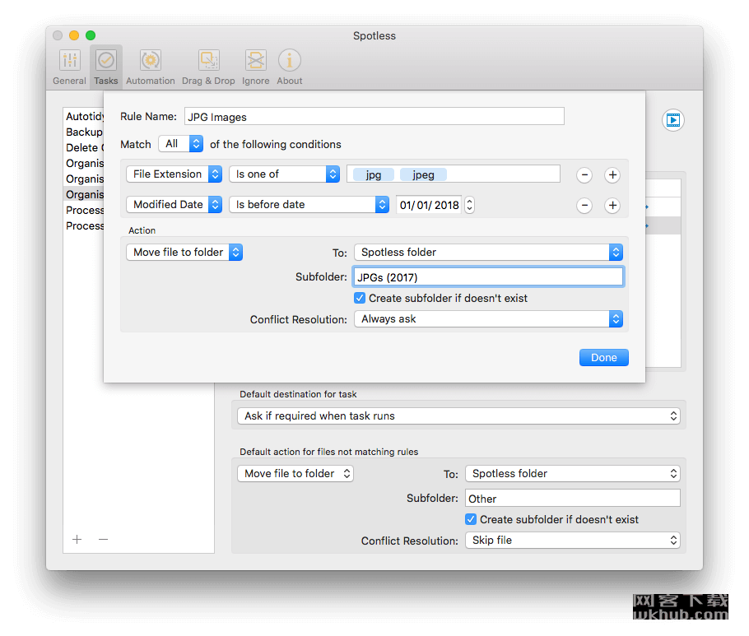Open the Modified Date condition dropdown
The image size is (749, 636).
point(174,205)
